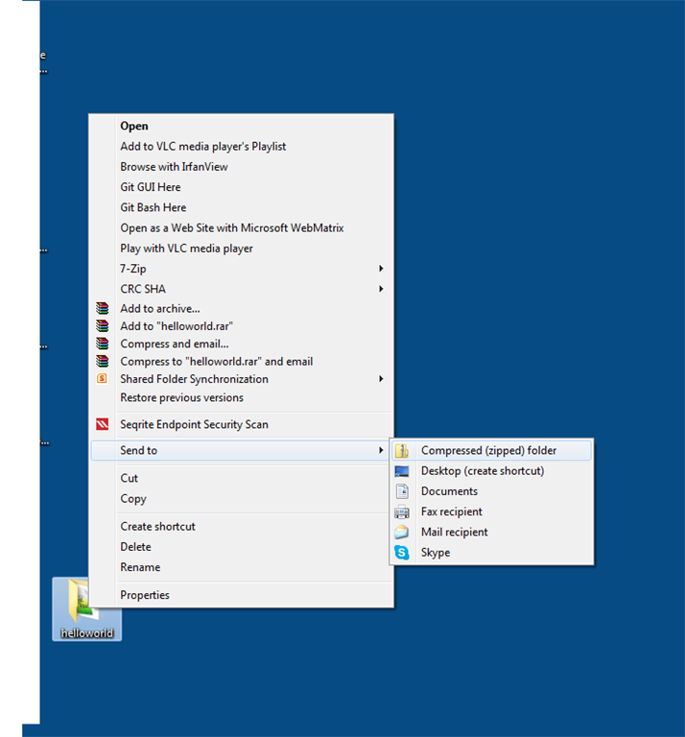Open Shared Folder Synchronization entry

242,379
